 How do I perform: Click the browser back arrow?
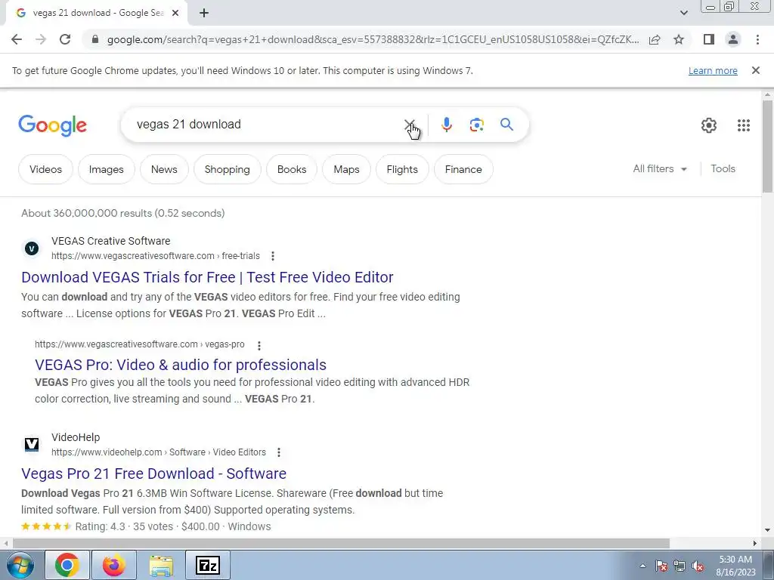17,39
